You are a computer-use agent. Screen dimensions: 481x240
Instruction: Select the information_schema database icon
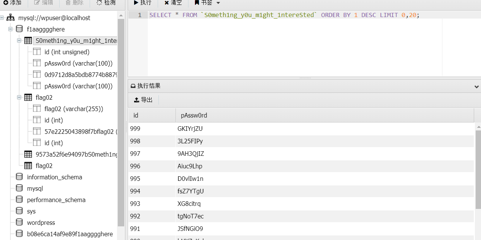[x=19, y=177]
